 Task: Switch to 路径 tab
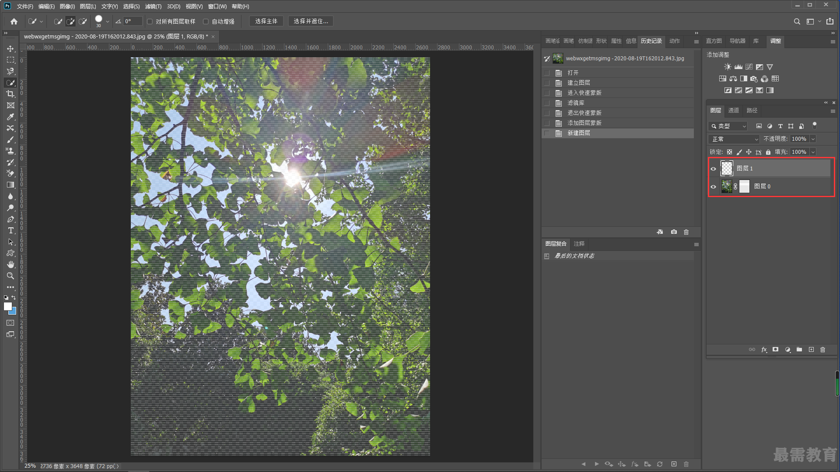(x=752, y=111)
